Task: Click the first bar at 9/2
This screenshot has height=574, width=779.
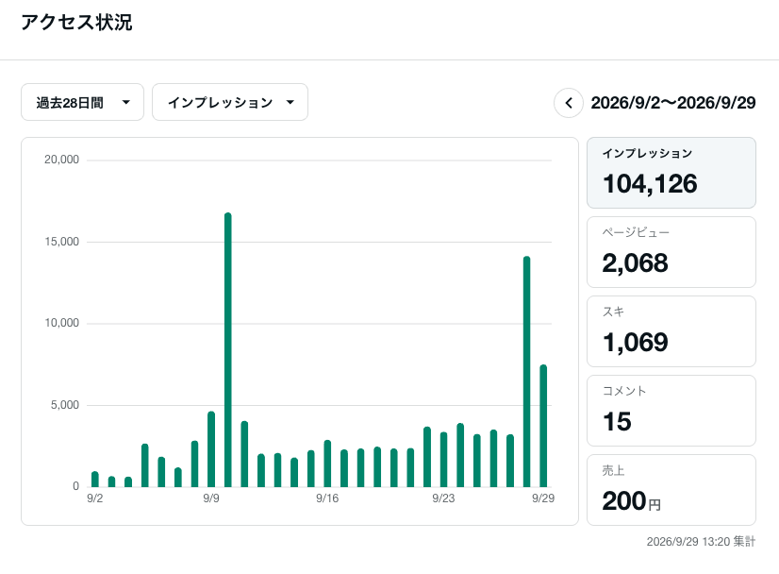Action: [95, 479]
